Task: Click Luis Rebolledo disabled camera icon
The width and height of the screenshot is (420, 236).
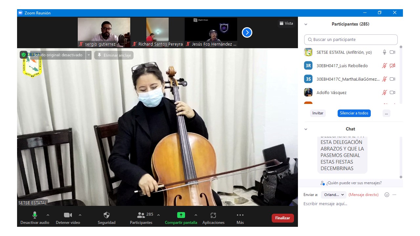Action: point(392,66)
